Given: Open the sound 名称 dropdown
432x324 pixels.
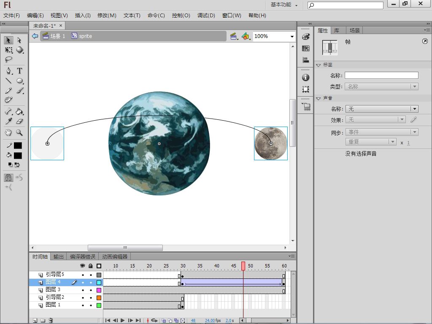Looking at the screenshot, I should (x=381, y=109).
